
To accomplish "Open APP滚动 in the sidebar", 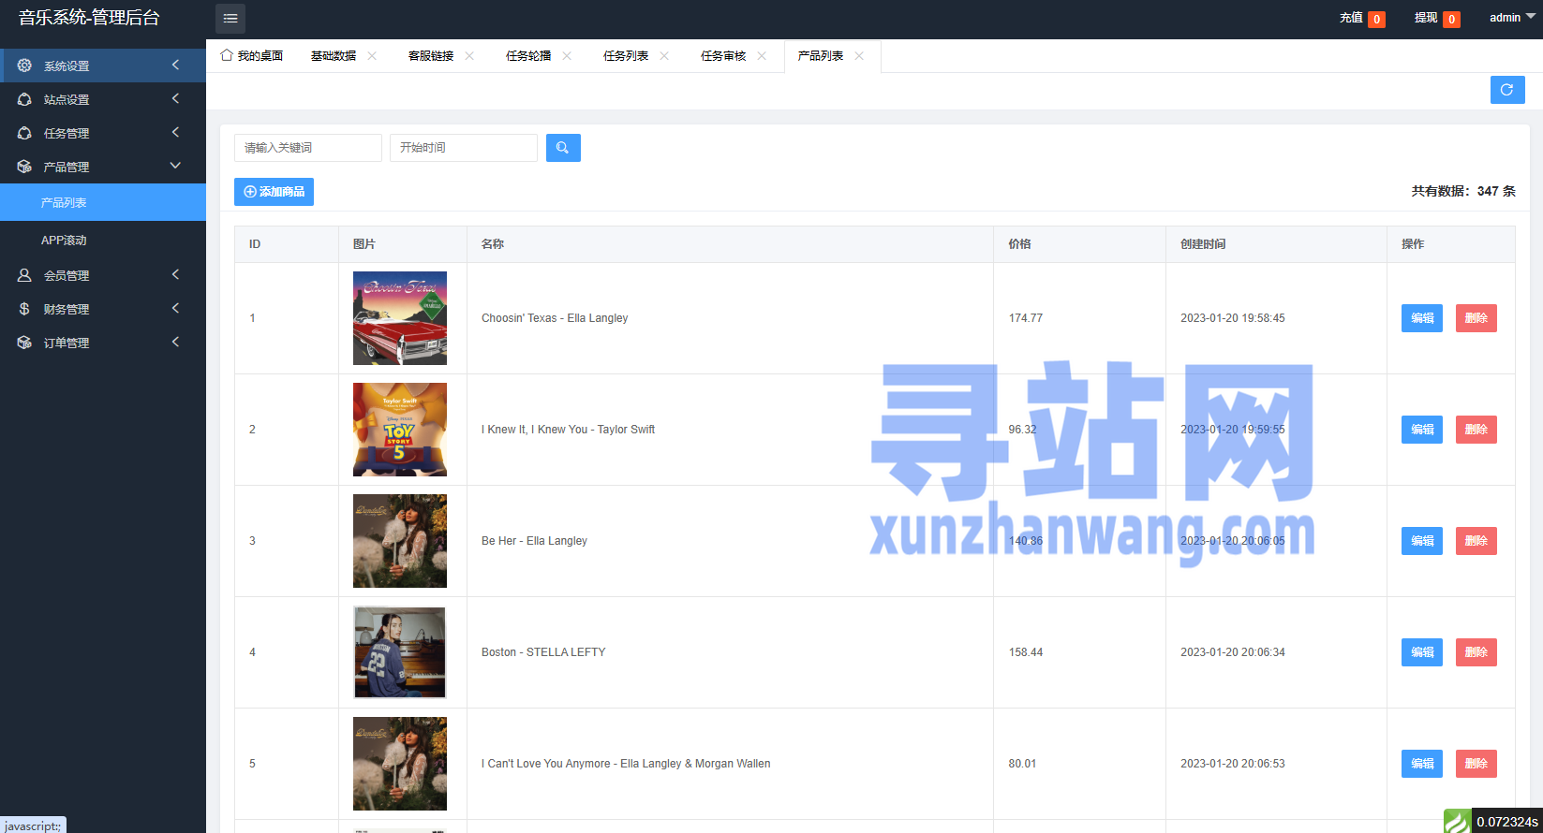I will point(103,240).
